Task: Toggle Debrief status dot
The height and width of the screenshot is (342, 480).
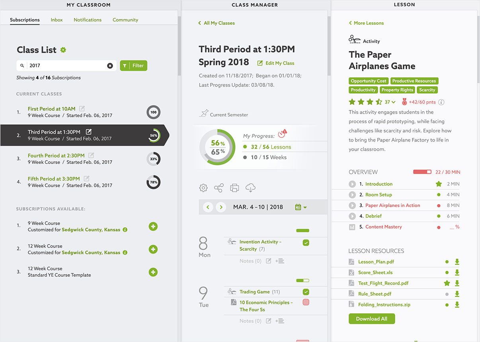Action: (439, 216)
